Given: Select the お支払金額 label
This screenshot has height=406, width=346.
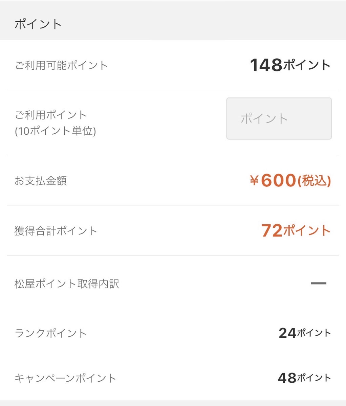Looking at the screenshot, I should pos(41,181).
